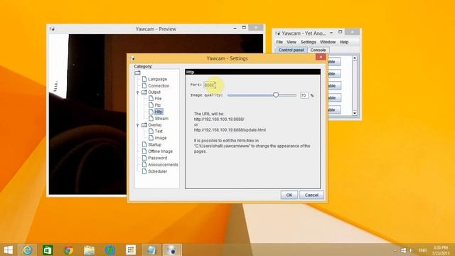Image resolution: width=455 pixels, height=256 pixels.
Task: Click the Image quality slider handle
Action: click(x=276, y=95)
